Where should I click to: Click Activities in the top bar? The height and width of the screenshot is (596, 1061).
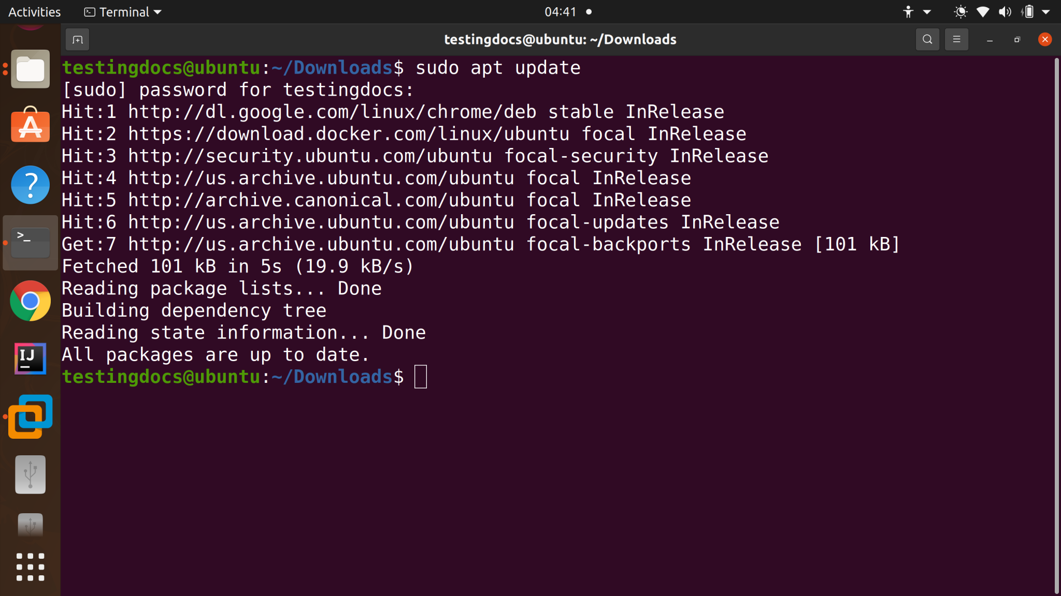pyautogui.click(x=33, y=11)
